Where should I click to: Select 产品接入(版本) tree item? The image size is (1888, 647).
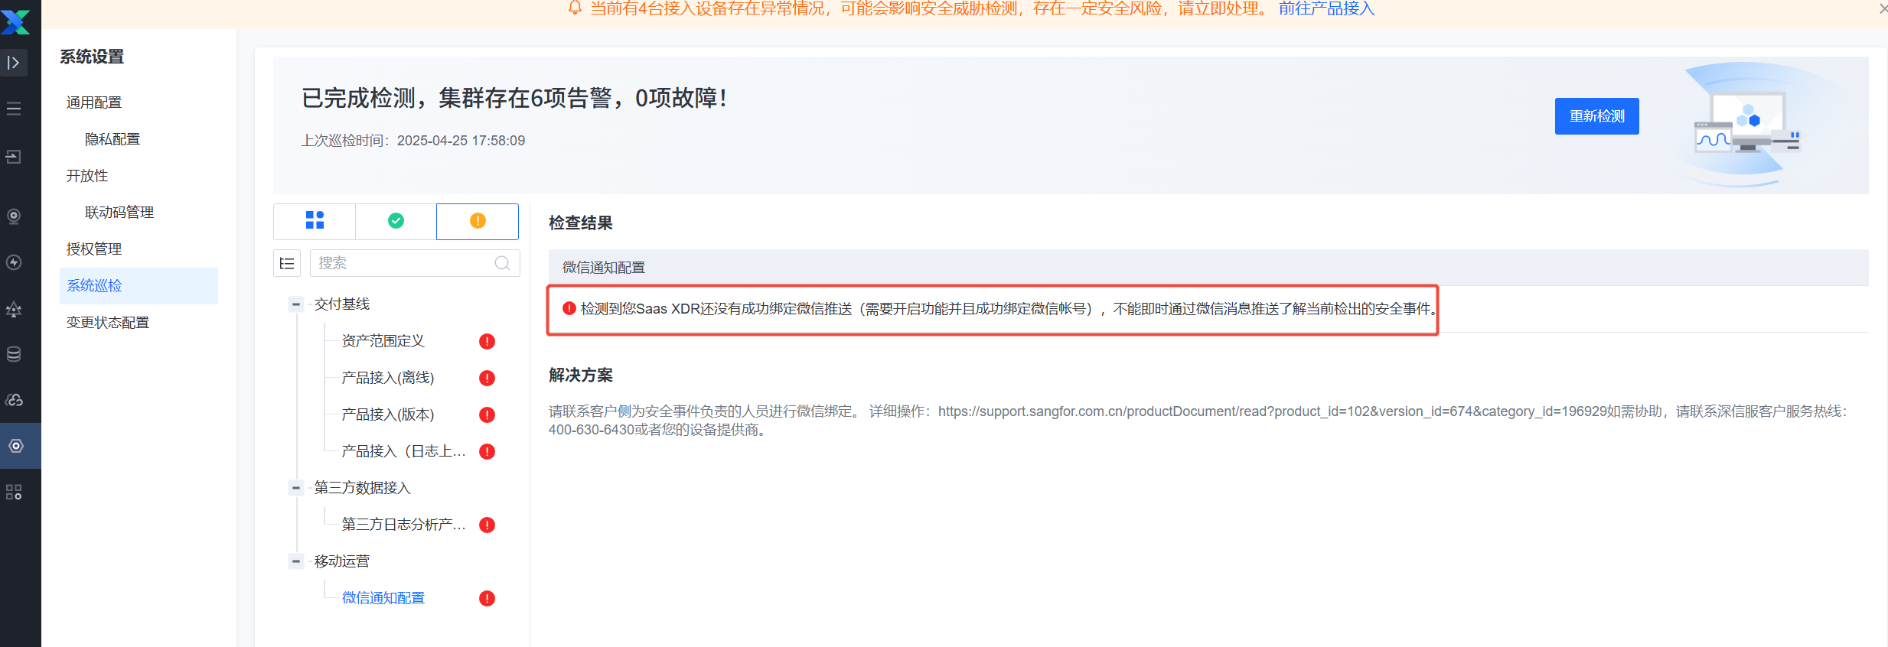(x=388, y=415)
